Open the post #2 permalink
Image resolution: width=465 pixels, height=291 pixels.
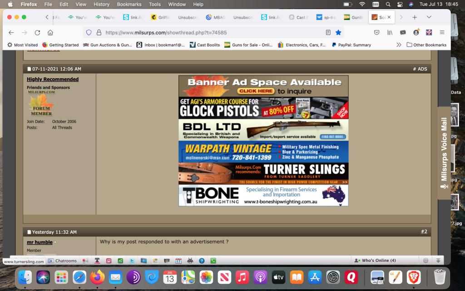tap(424, 231)
